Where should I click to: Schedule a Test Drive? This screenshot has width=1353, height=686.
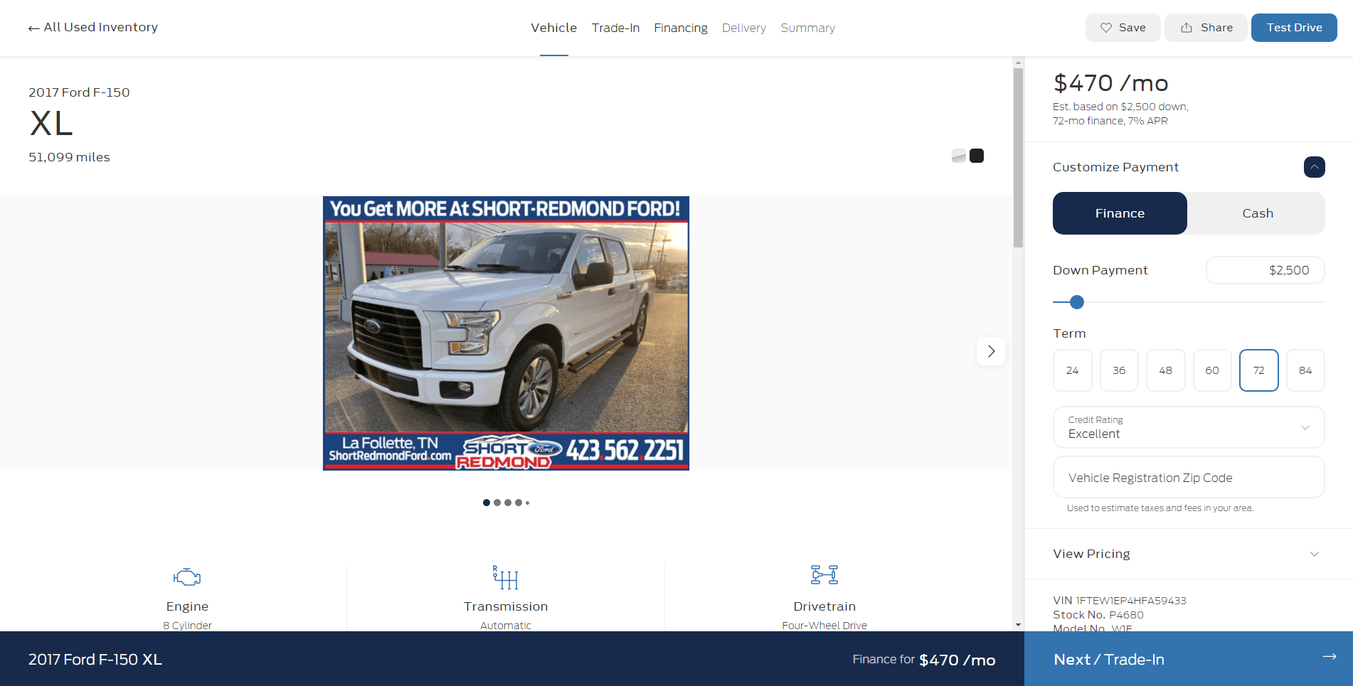[1294, 27]
